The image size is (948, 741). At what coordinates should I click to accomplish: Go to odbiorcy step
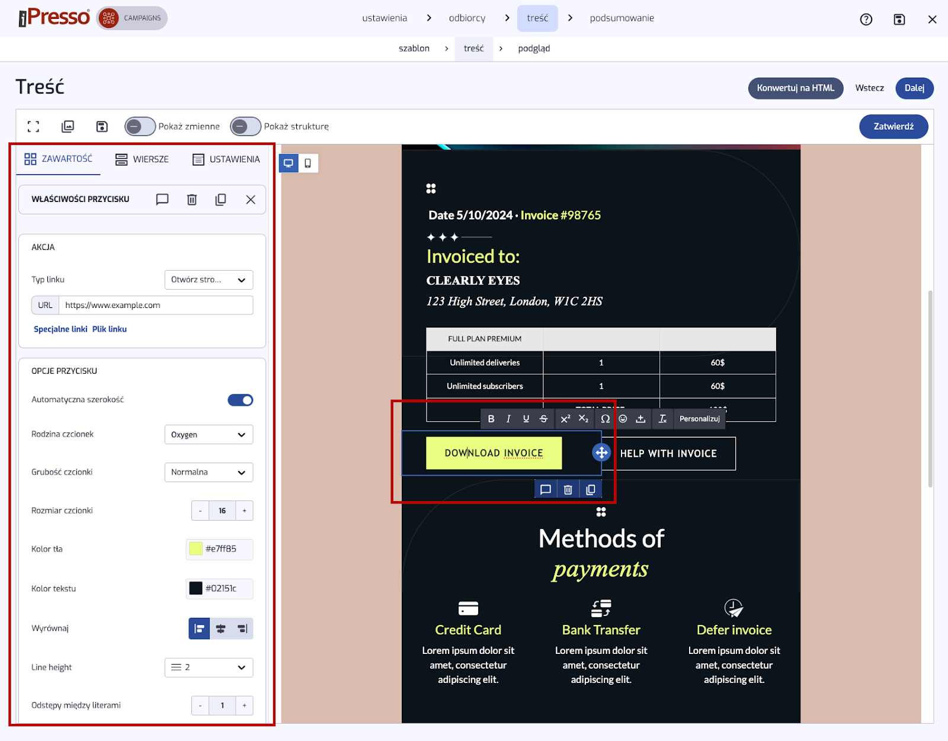pos(467,18)
